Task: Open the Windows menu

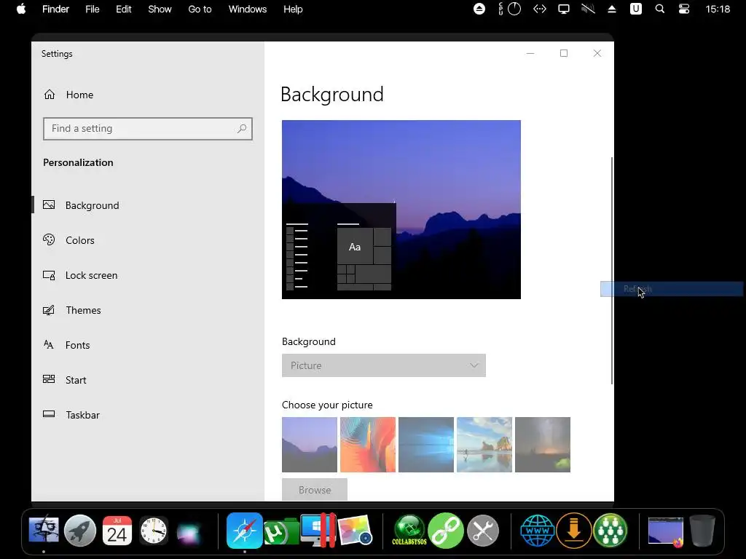Action: click(248, 9)
